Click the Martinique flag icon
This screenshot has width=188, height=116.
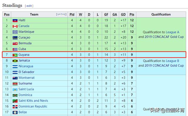[x=15, y=32]
